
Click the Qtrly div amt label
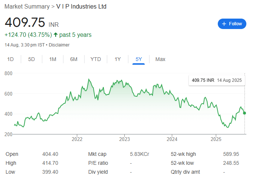pyautogui.click(x=185, y=172)
